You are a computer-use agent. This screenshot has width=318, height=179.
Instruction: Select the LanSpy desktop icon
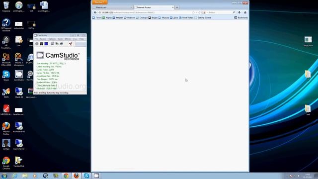coord(6,145)
